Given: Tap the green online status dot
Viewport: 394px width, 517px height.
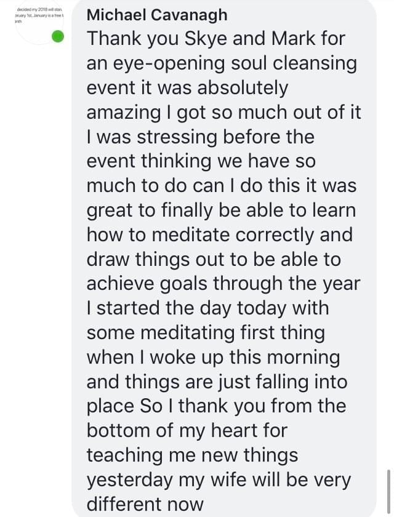Looking at the screenshot, I should point(58,36).
